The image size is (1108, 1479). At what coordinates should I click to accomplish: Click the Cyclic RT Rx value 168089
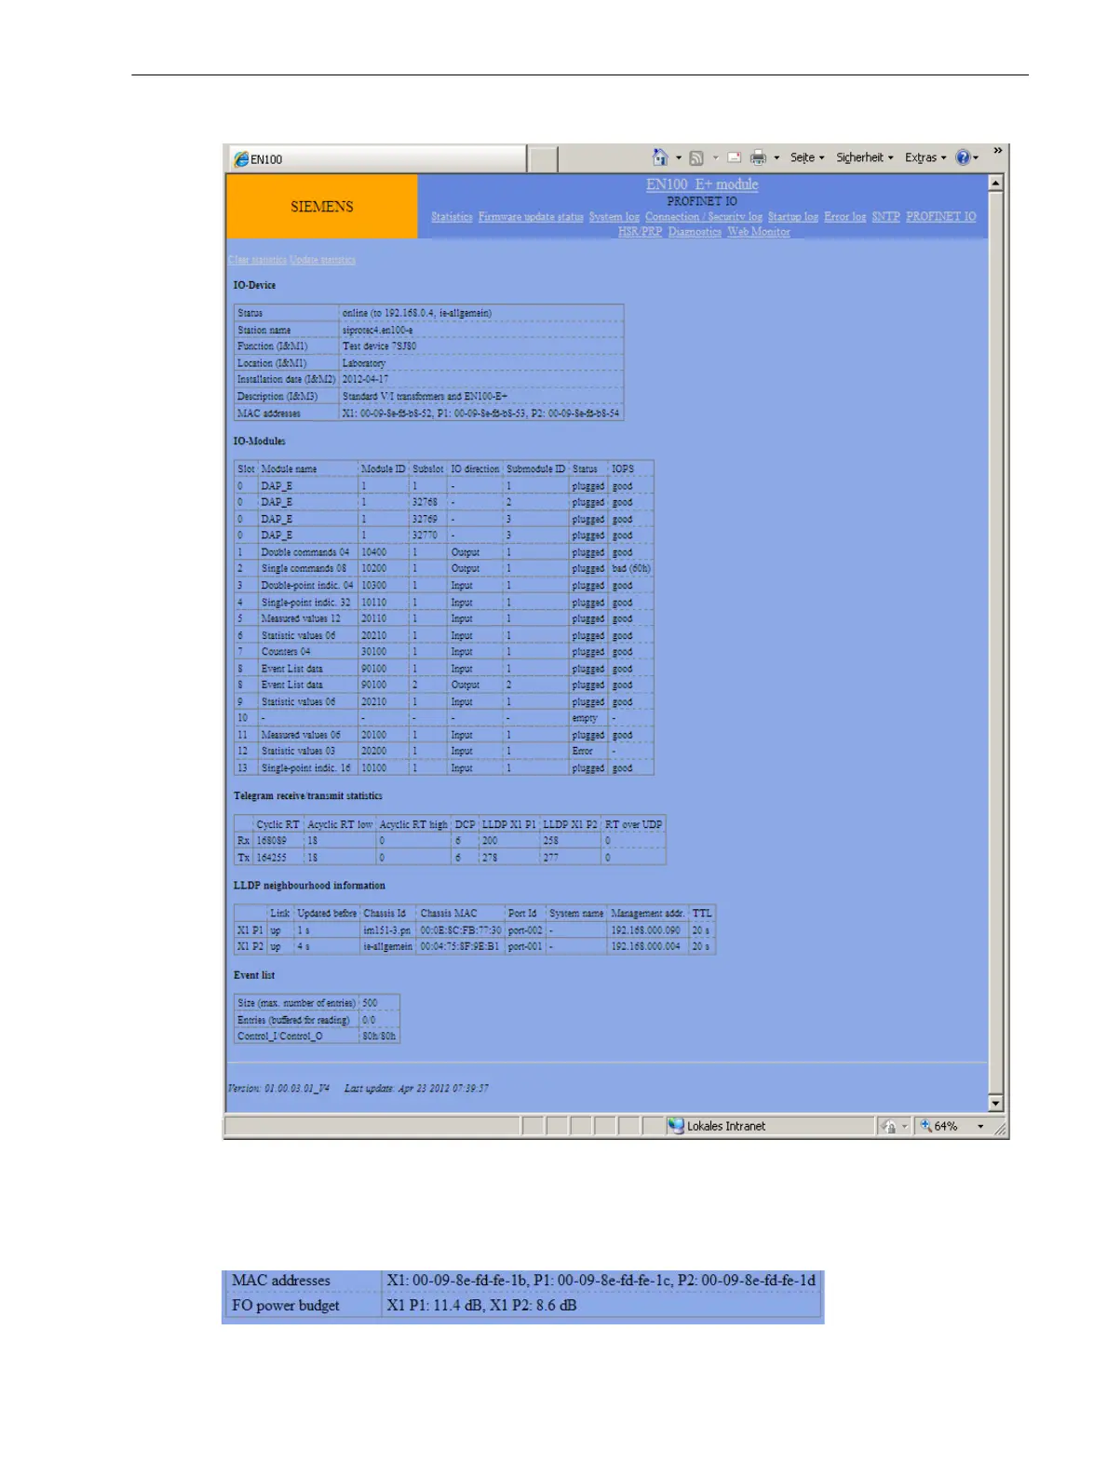(271, 840)
